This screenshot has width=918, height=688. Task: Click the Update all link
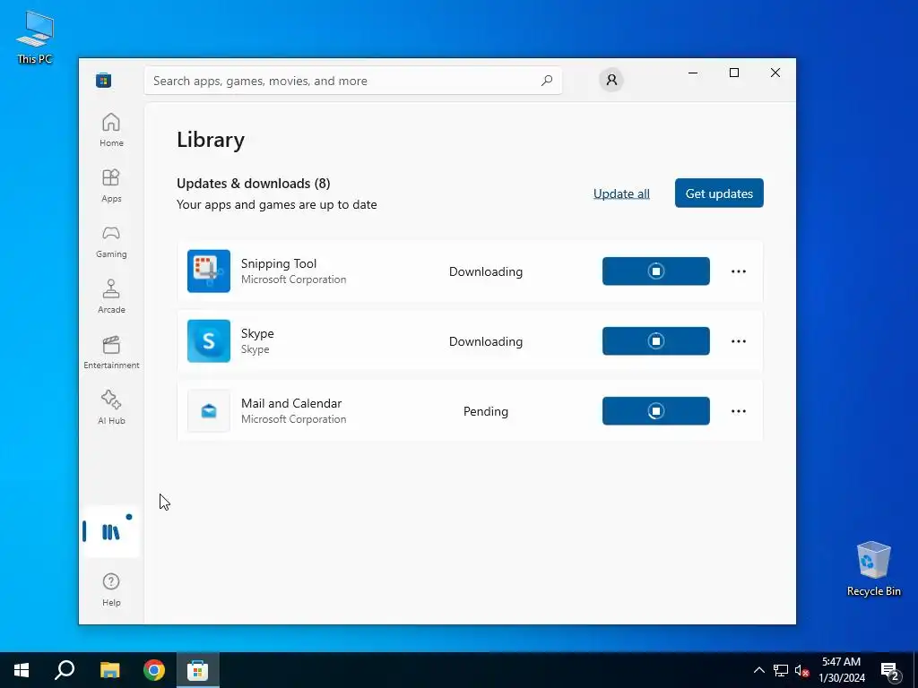[x=621, y=193]
